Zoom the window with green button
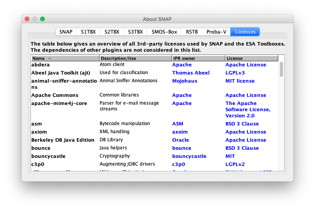 pyautogui.click(x=42, y=19)
